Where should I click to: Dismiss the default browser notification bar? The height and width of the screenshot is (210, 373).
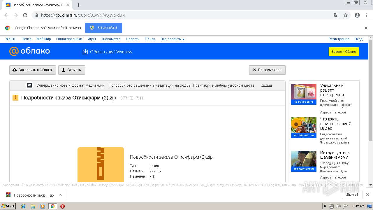pyautogui.click(x=366, y=28)
